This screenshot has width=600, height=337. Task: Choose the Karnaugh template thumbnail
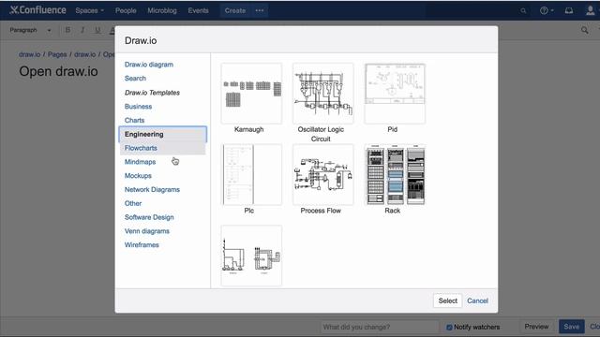coord(251,94)
